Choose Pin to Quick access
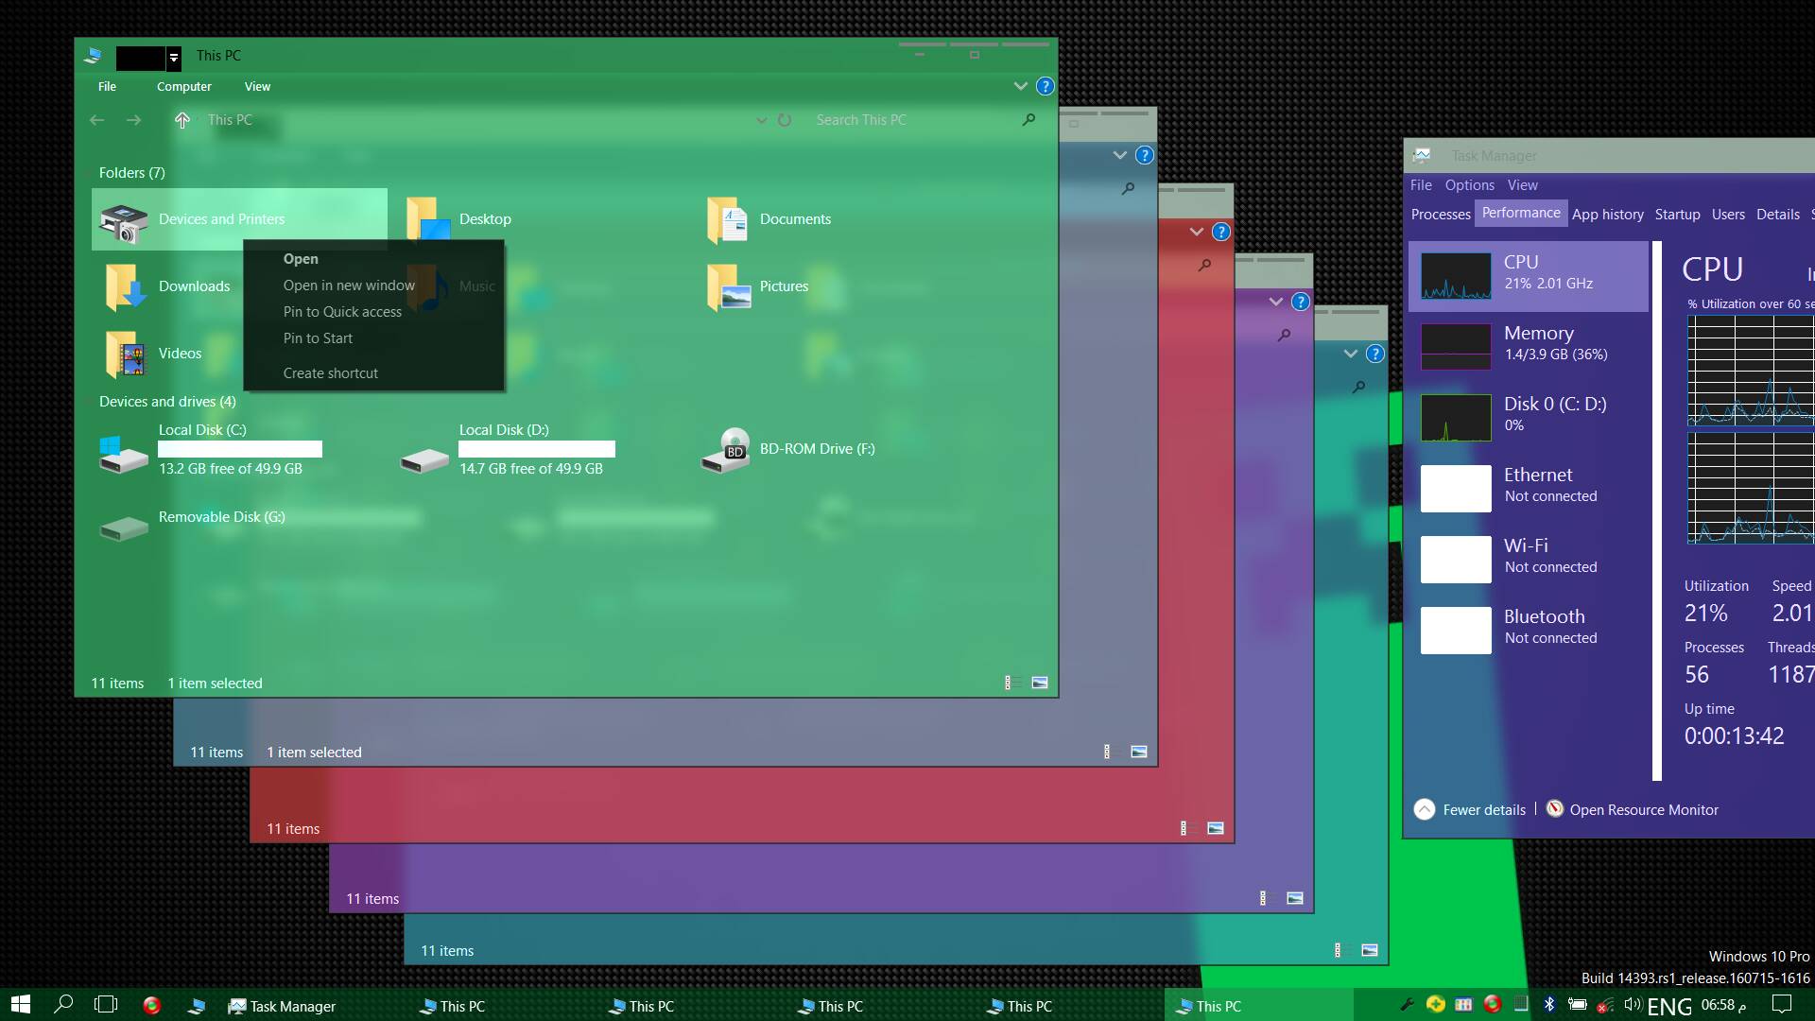This screenshot has height=1021, width=1815. click(373, 312)
